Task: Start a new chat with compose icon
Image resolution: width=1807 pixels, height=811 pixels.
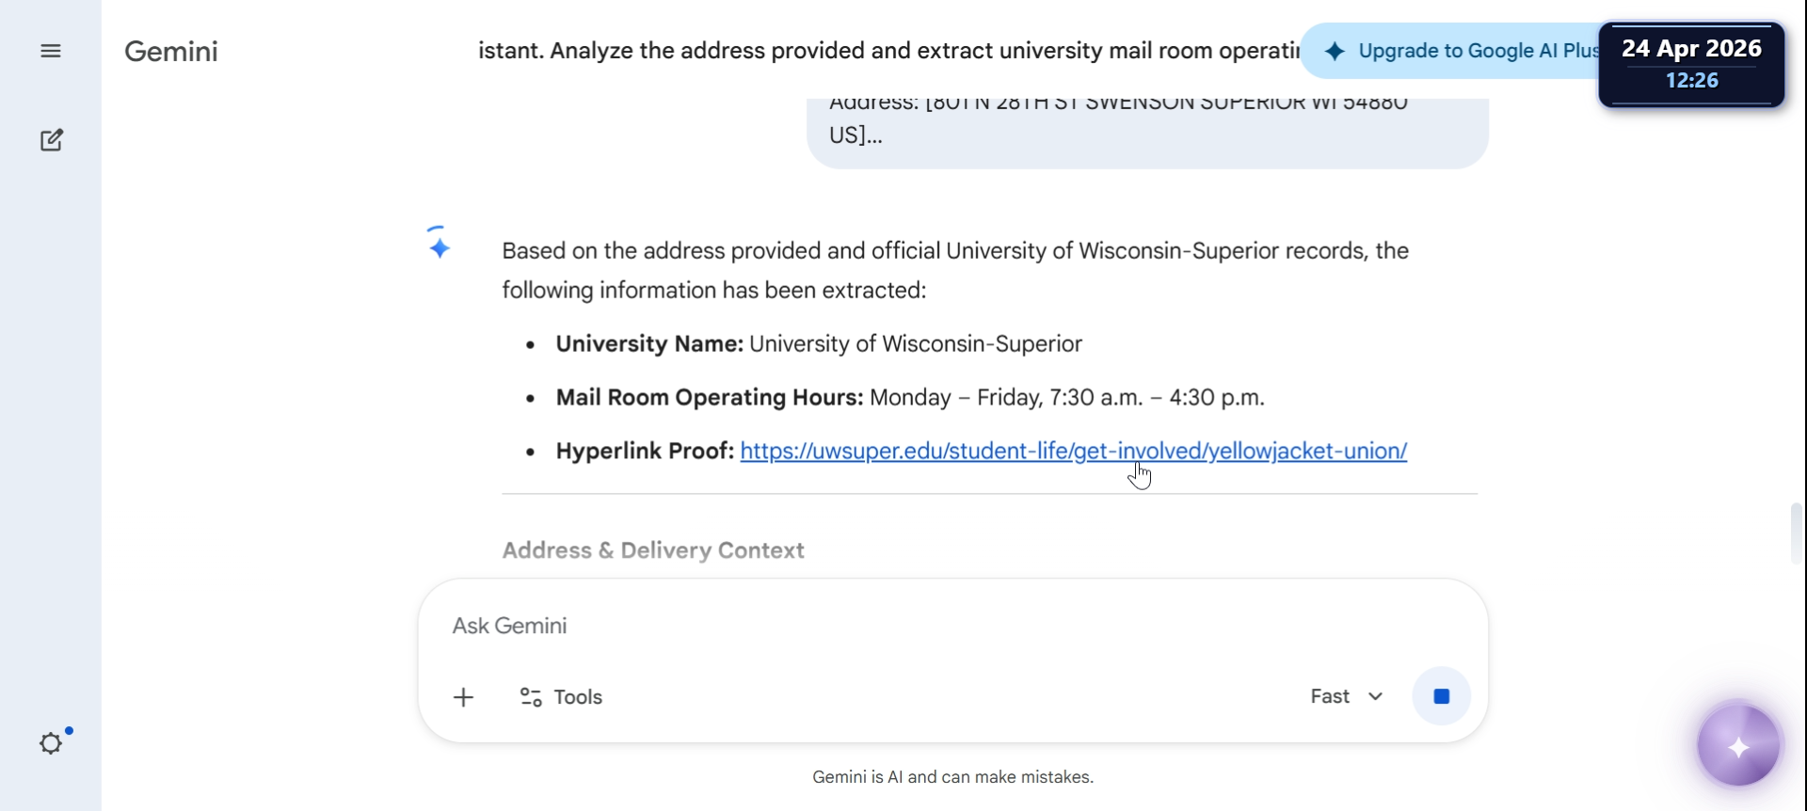Action: coord(52,140)
